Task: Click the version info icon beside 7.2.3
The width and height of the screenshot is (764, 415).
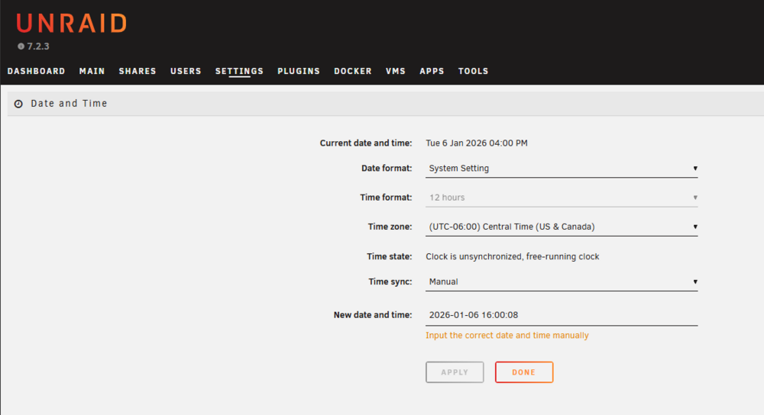Action: (21, 47)
